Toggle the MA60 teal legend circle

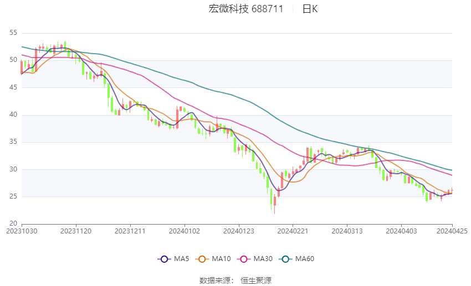[x=285, y=259]
